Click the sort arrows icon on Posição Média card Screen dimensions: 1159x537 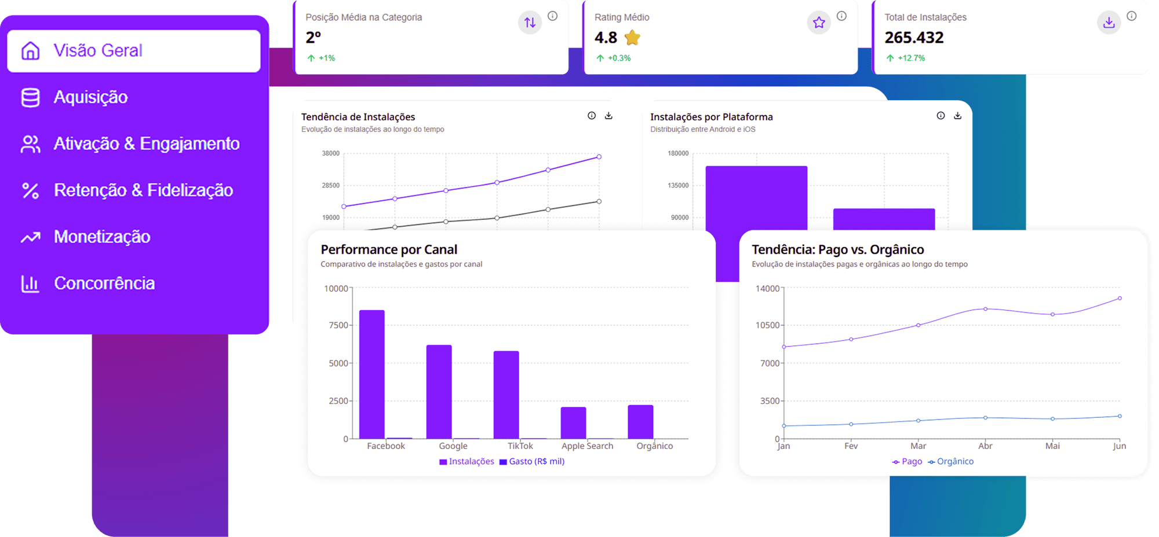pos(530,23)
